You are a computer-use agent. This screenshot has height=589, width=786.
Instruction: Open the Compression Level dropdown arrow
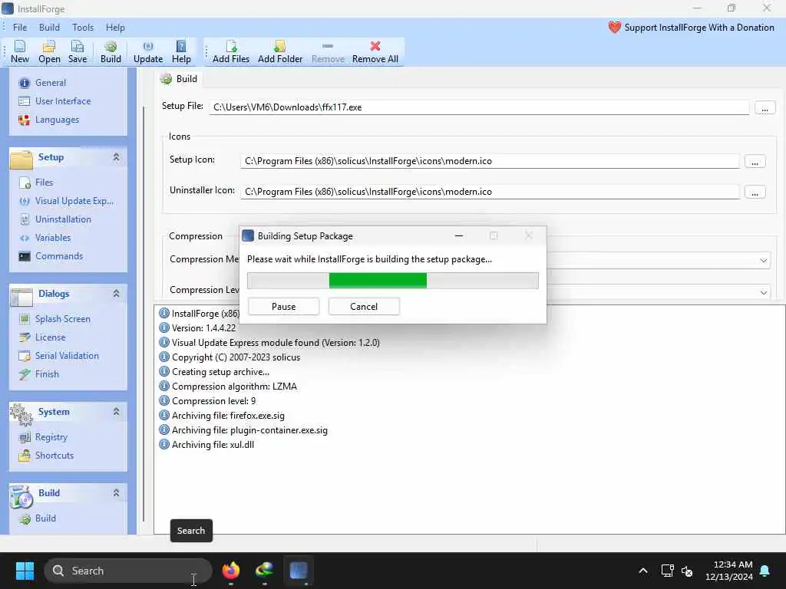click(x=763, y=292)
